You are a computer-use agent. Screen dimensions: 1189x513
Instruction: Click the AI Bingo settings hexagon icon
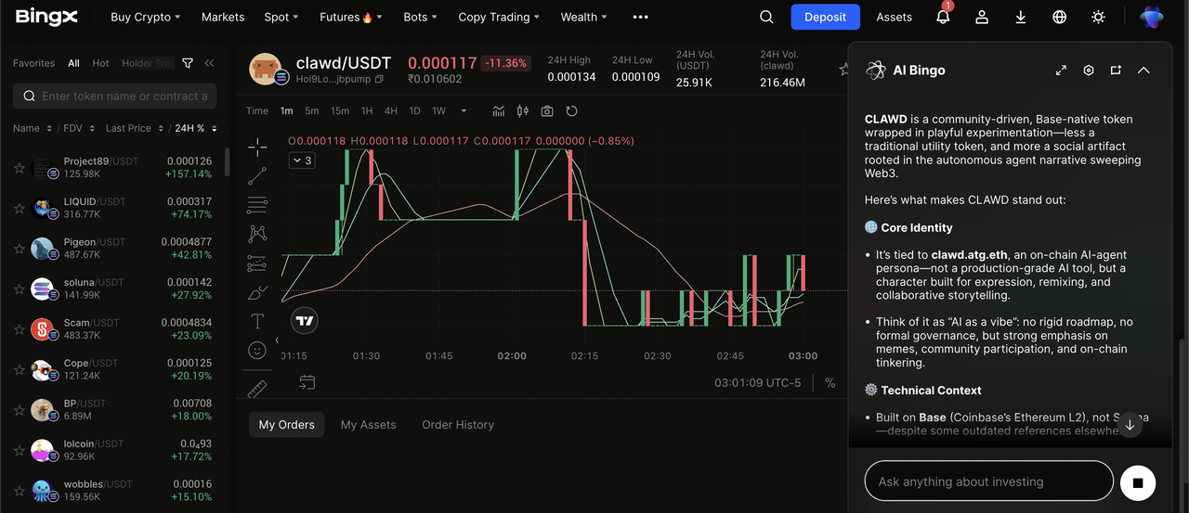(x=1089, y=71)
